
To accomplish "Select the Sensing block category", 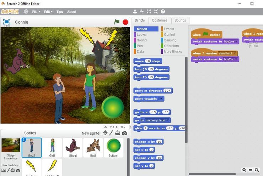I will 170,40.
